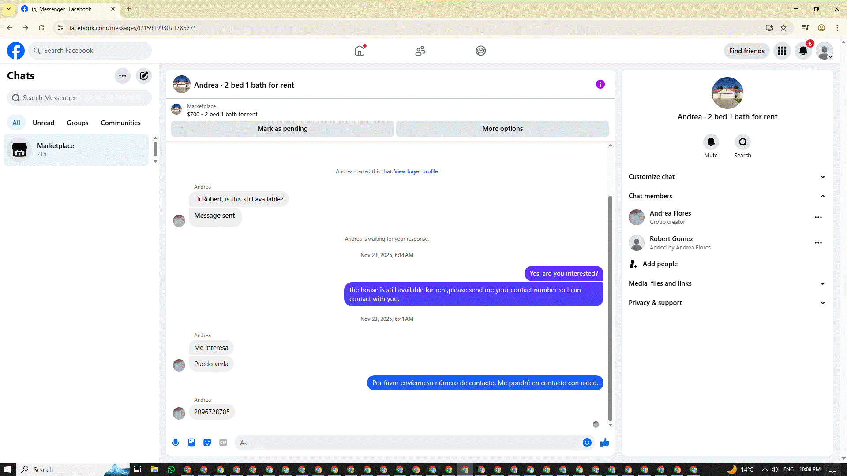Collapse the Chat members section
Viewport: 847px width, 476px height.
727,196
